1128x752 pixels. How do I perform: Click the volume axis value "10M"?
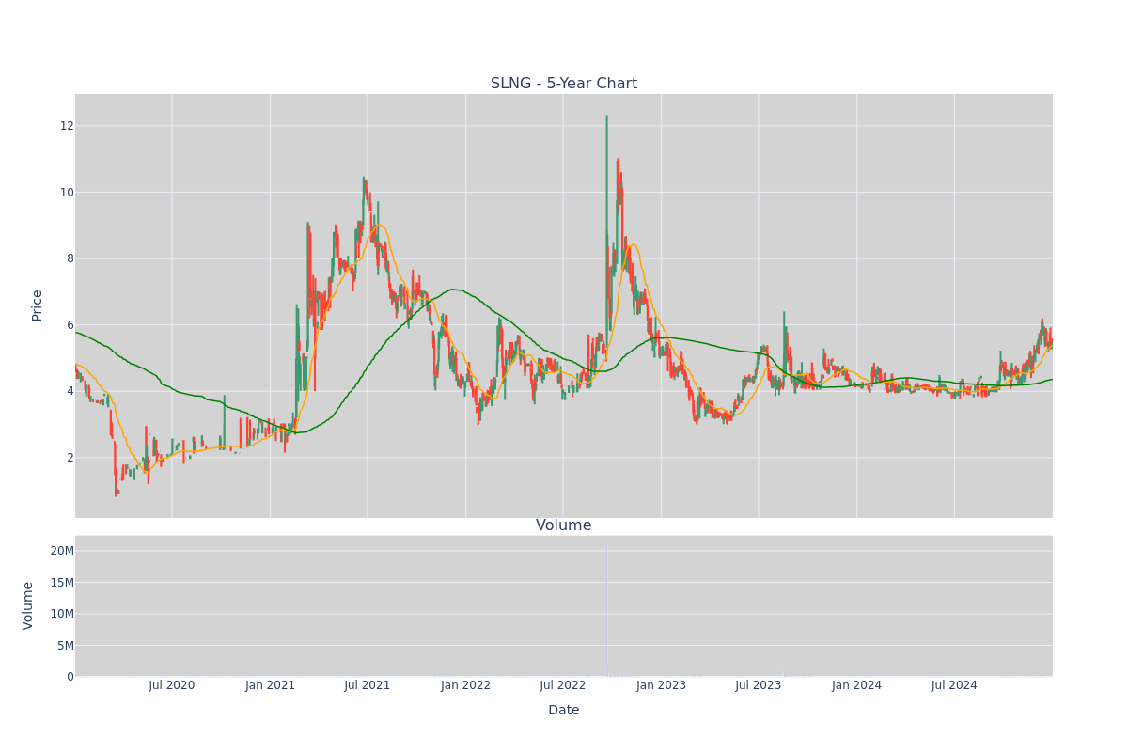(x=63, y=614)
